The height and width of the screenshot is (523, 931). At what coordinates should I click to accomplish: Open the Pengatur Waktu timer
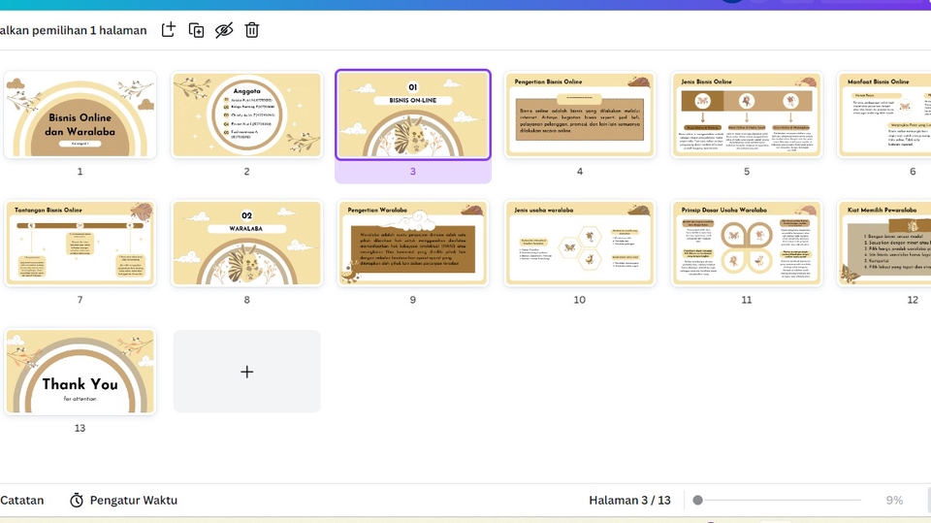point(123,500)
